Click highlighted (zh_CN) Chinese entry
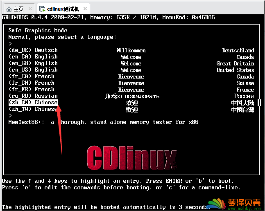265x211 pixels. click(33, 103)
